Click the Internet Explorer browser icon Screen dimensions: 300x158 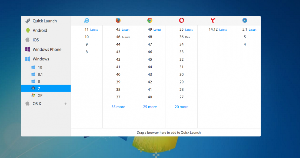pos(87,20)
